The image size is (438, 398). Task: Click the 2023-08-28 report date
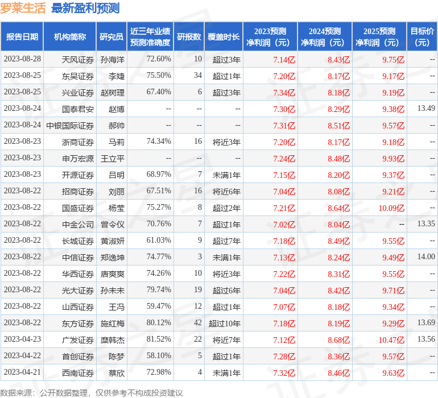pos(22,59)
